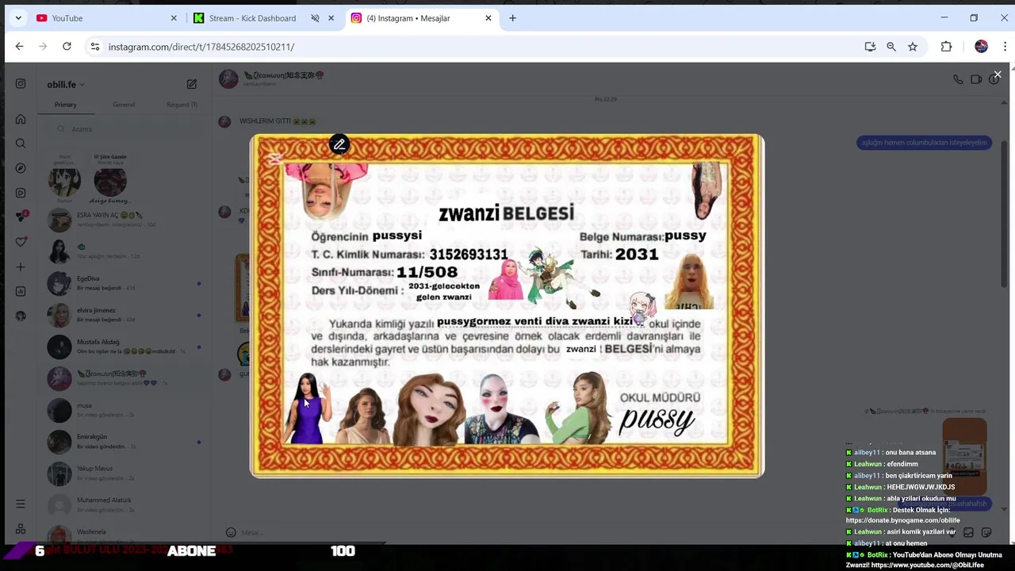Viewport: 1015px width, 571px height.
Task: Start a new message with compose icon
Action: [x=191, y=84]
